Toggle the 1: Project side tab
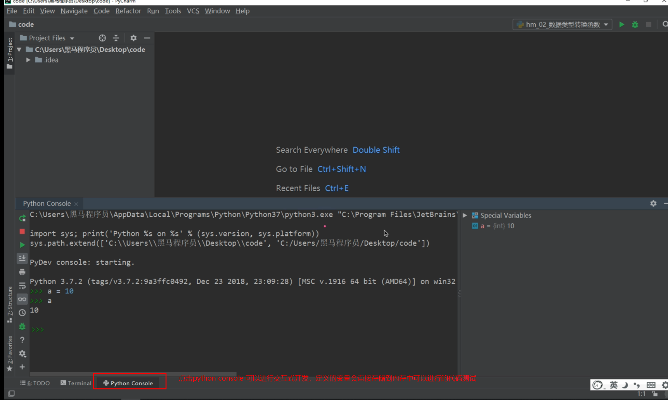668x400 pixels. click(10, 53)
